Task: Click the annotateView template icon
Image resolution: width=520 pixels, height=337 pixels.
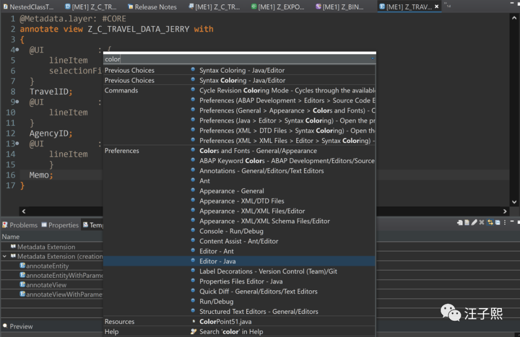Action: 23,285
